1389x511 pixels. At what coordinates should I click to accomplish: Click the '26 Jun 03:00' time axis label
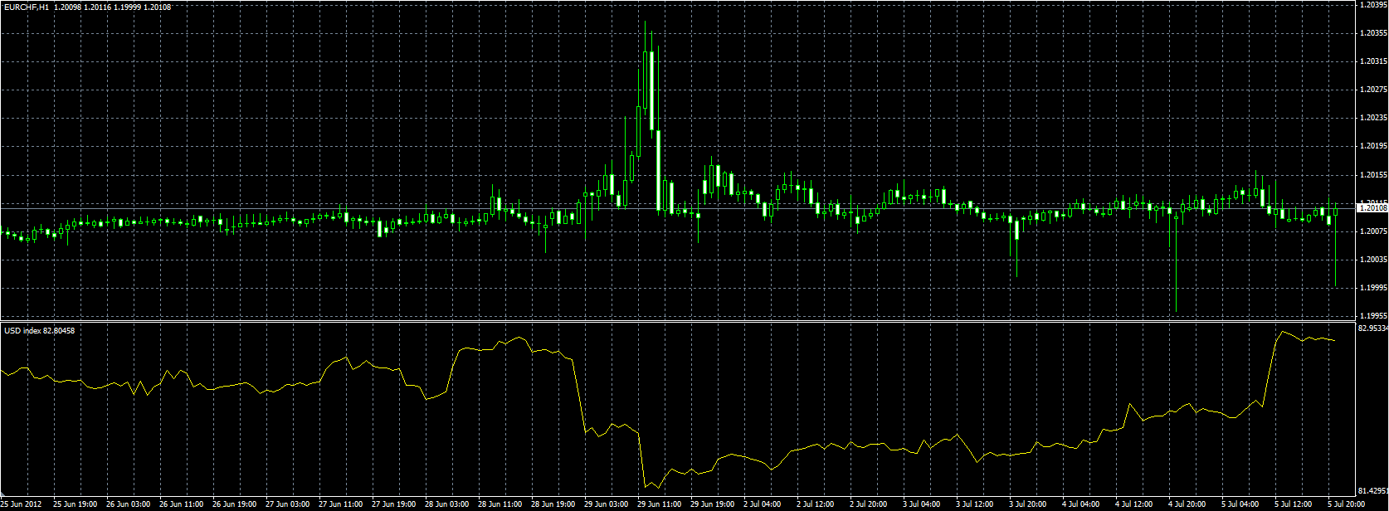coord(129,504)
